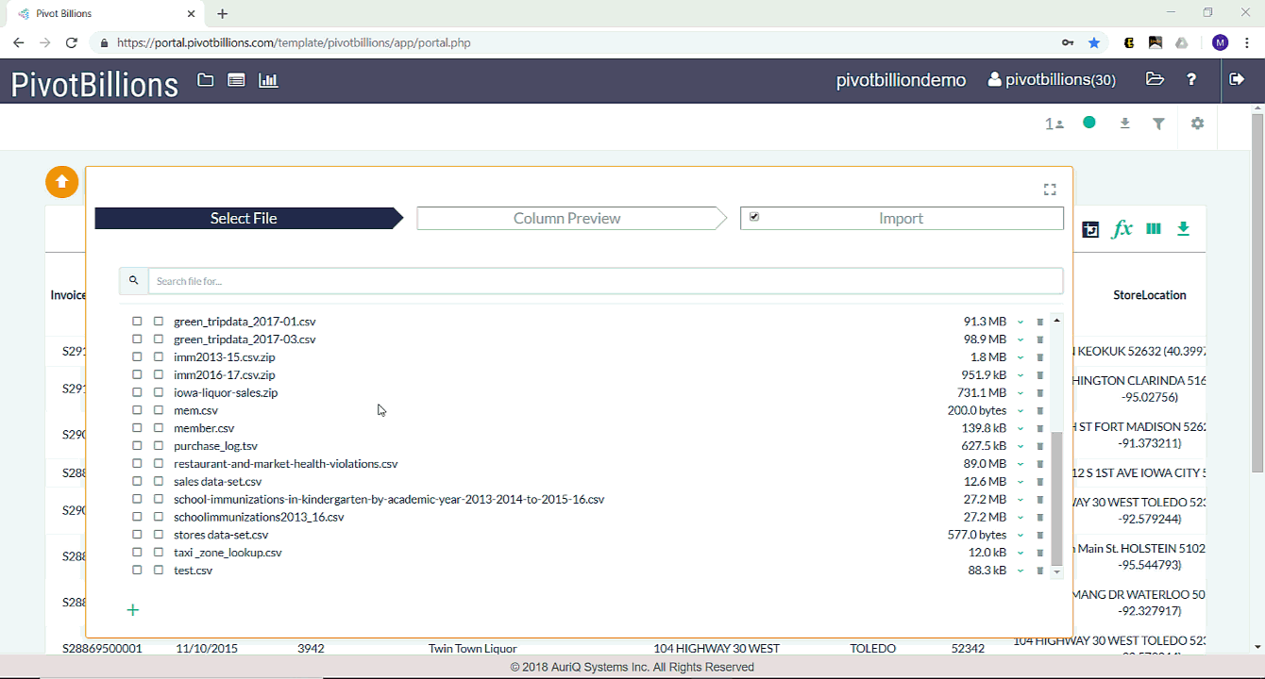Tick leftmost checkbox of stores data-set.csv row
Image resolution: width=1265 pixels, height=679 pixels.
click(137, 535)
